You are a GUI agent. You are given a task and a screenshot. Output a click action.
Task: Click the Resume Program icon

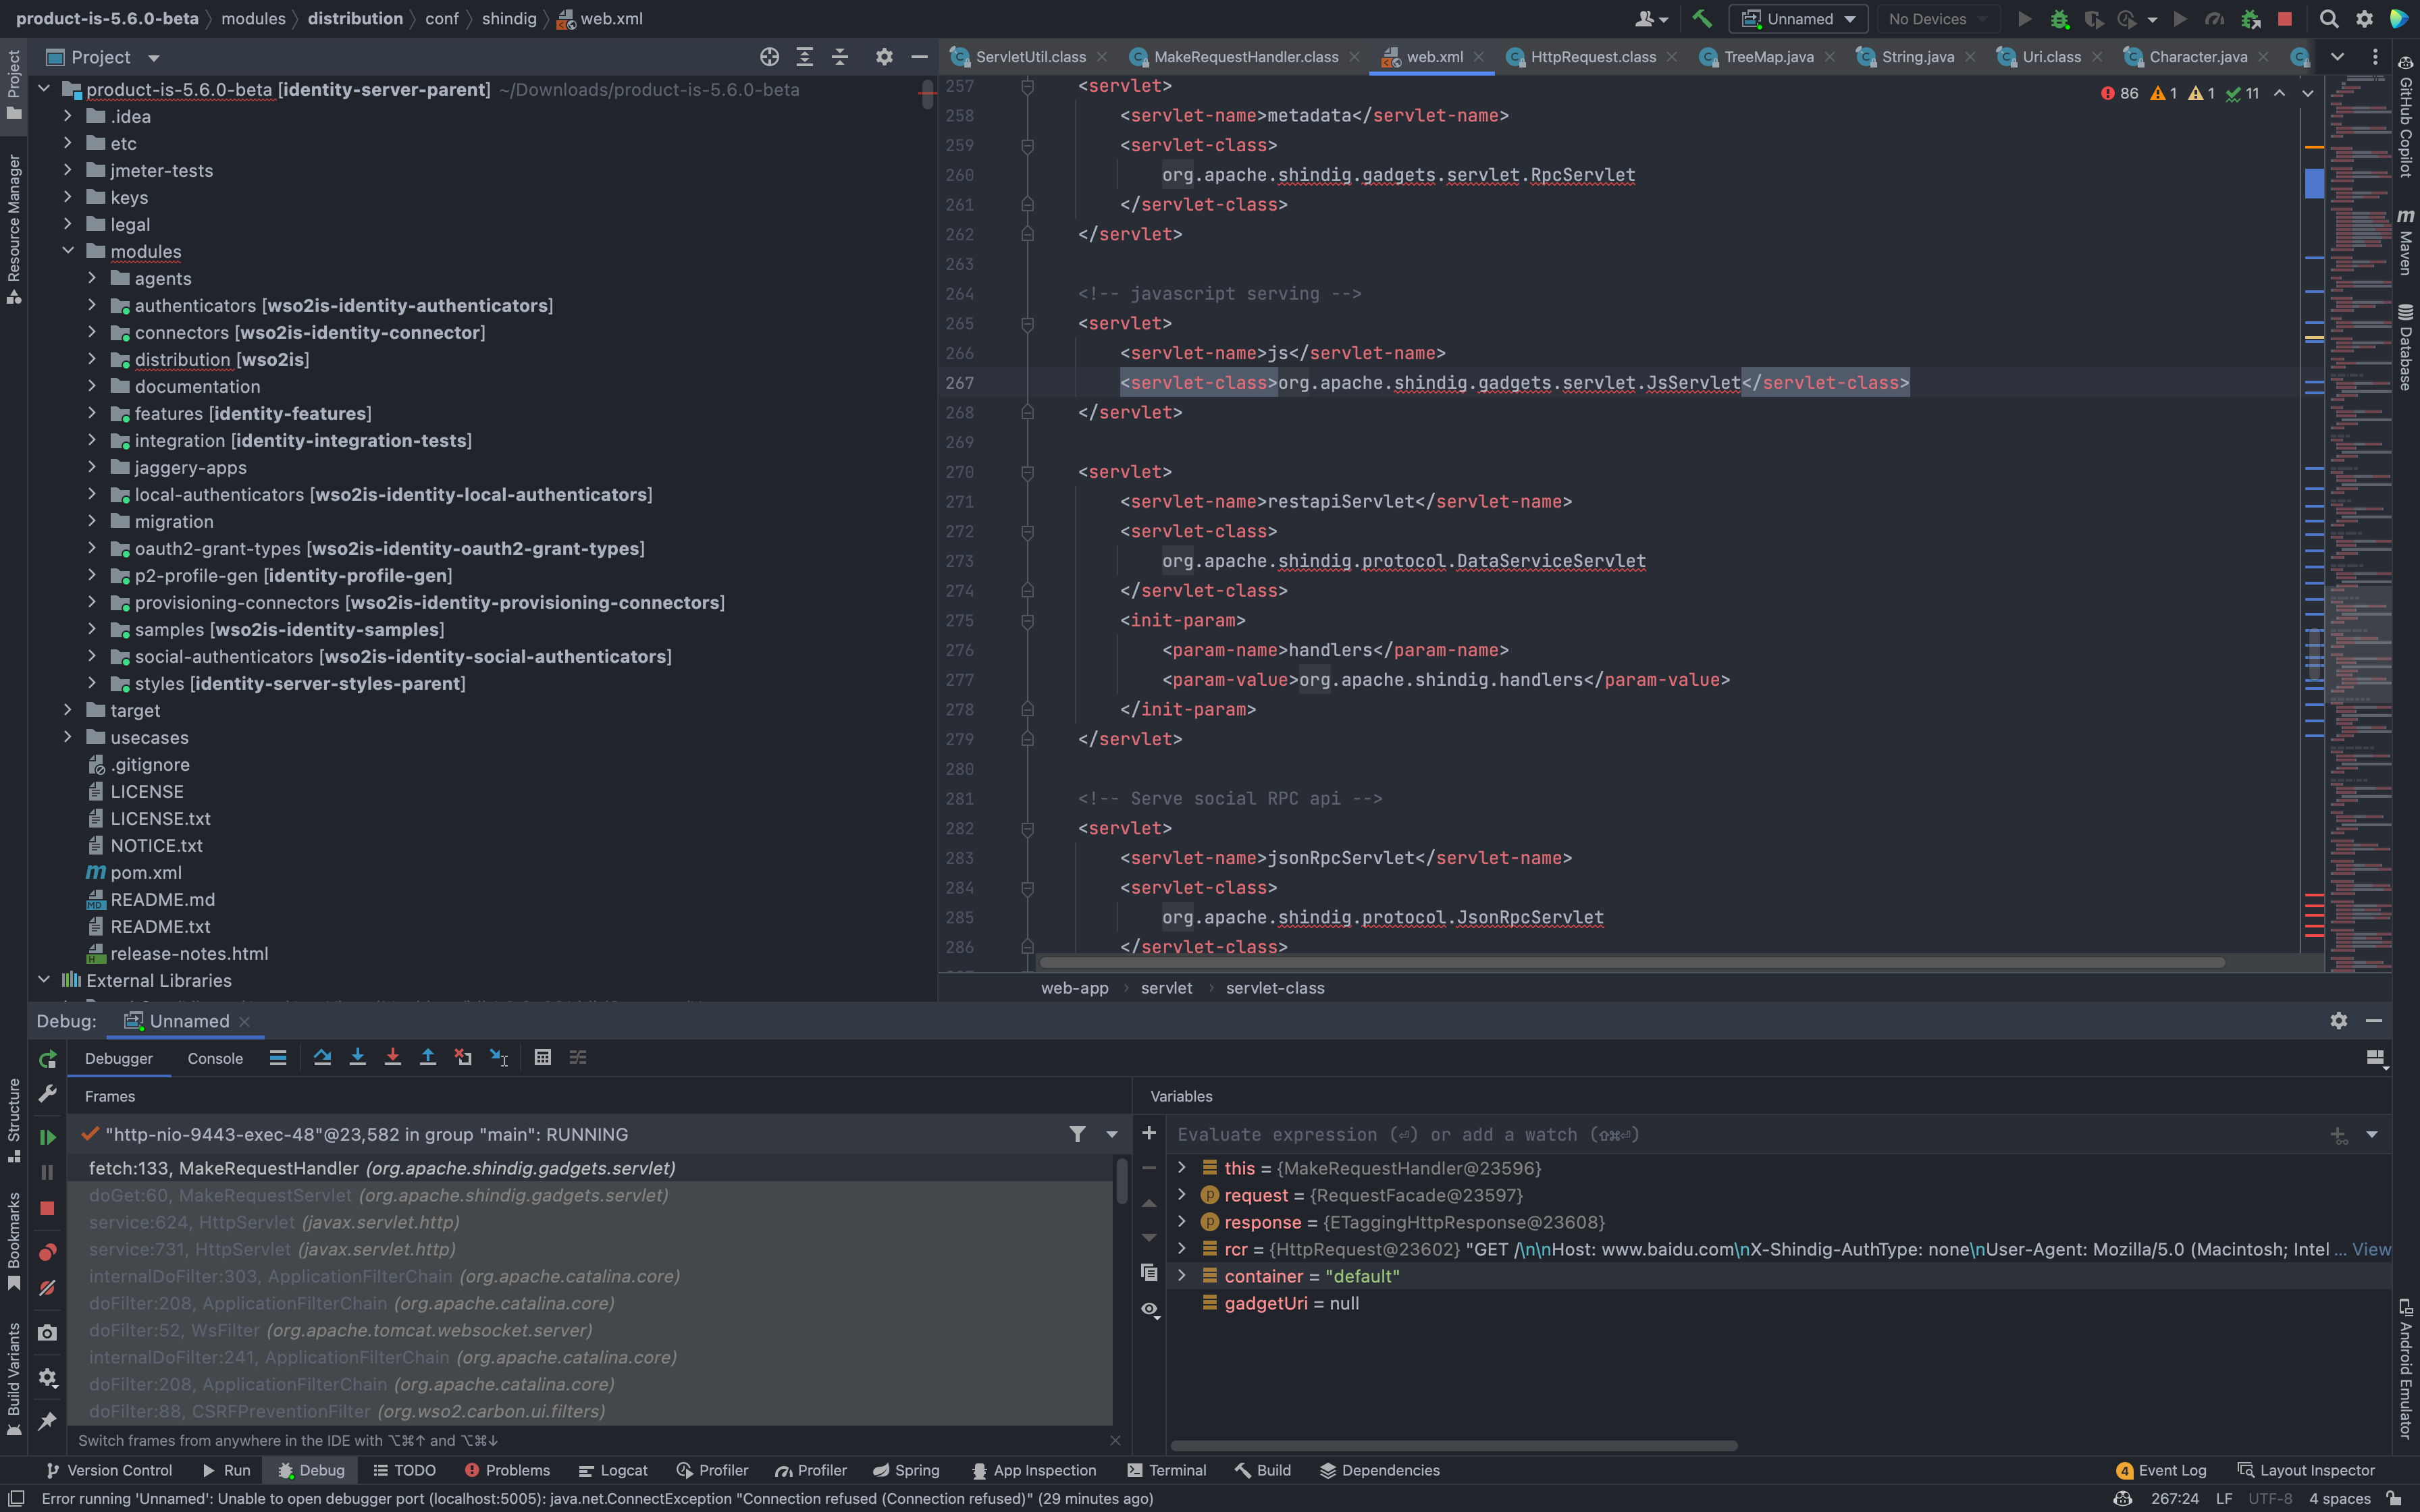(46, 1136)
